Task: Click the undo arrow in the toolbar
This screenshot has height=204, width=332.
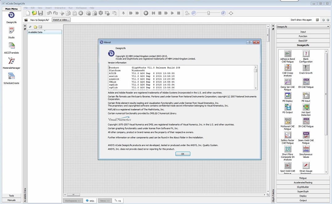Action: [x=49, y=13]
